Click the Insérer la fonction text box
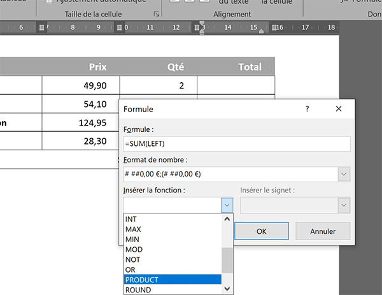This screenshot has width=382, height=295. coord(173,205)
